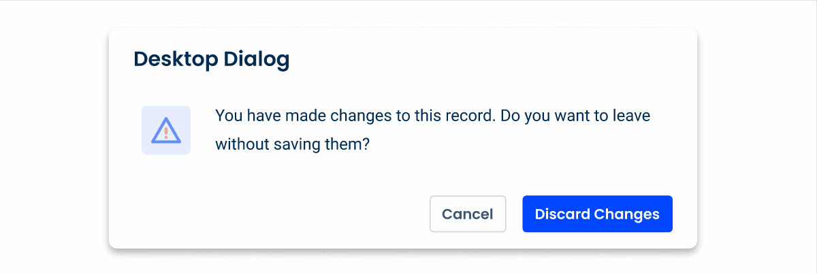Click the word "Desktop" in the heading
This screenshot has width=817, height=273.
click(x=176, y=59)
